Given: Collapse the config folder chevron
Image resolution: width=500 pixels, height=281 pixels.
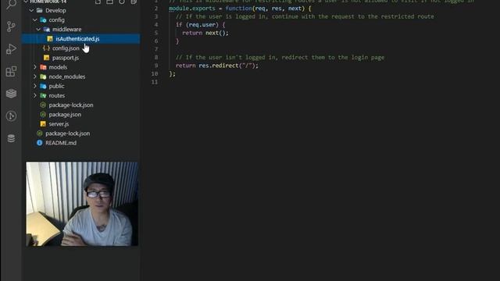Looking at the screenshot, I should [x=35, y=20].
